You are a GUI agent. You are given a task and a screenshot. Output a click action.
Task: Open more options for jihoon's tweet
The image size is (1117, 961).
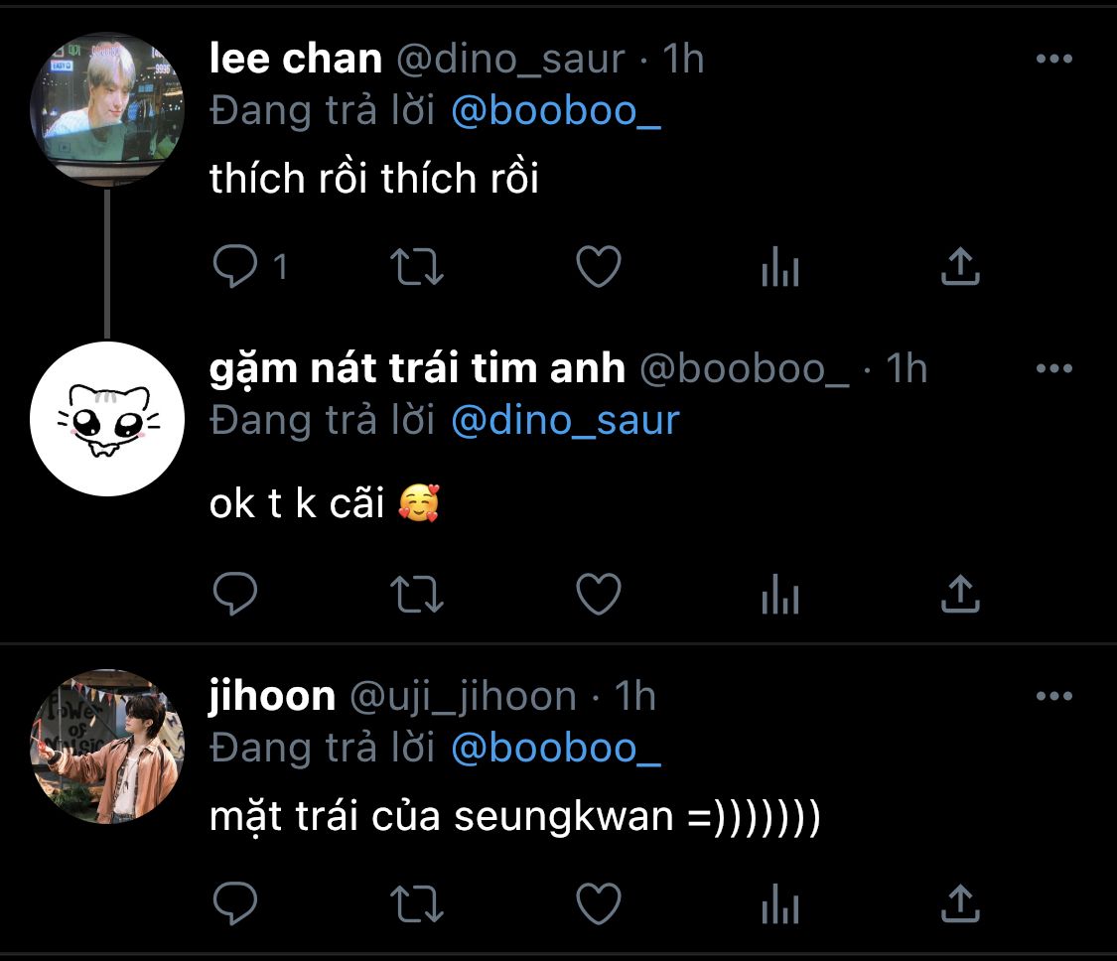tap(1054, 695)
